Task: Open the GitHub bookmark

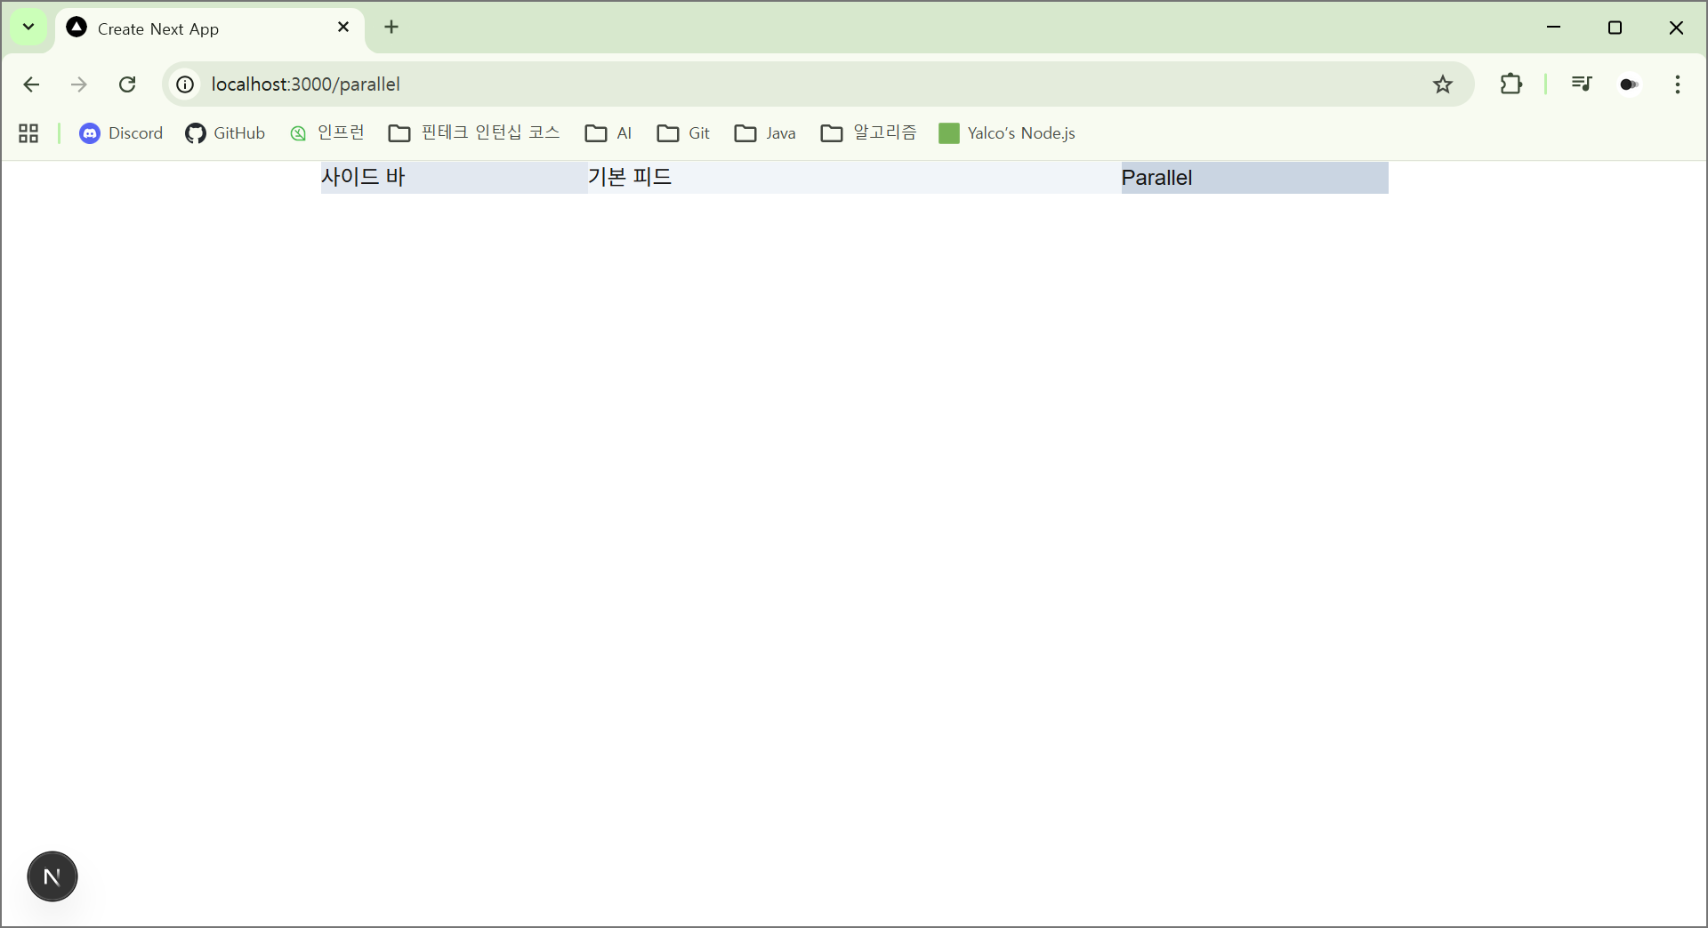Action: pyautogui.click(x=226, y=133)
